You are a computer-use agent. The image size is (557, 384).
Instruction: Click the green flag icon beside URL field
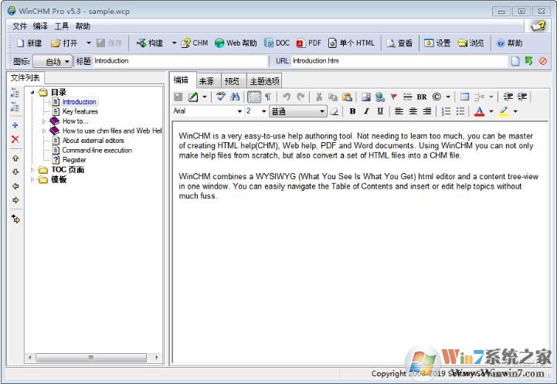pos(529,61)
